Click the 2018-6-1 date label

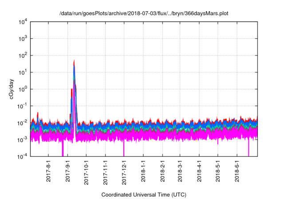237,171
